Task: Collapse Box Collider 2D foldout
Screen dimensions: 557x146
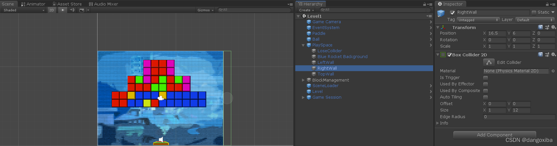Action: click(x=438, y=55)
